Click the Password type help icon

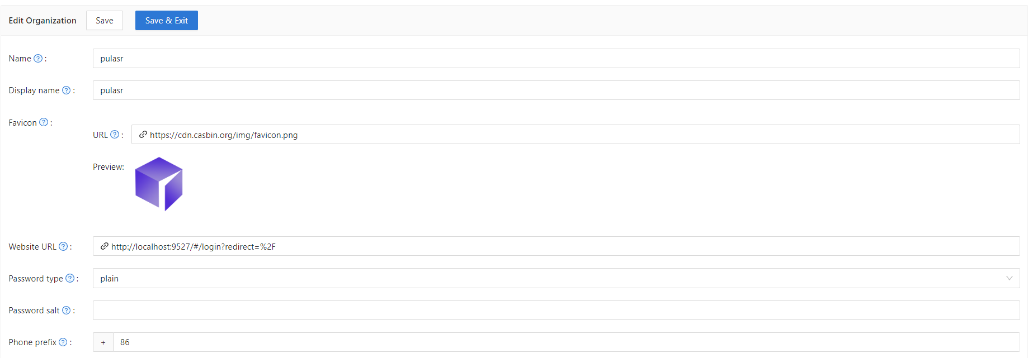tap(70, 278)
